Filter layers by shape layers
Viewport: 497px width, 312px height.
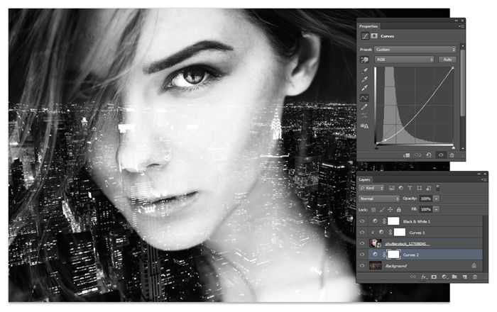point(420,189)
